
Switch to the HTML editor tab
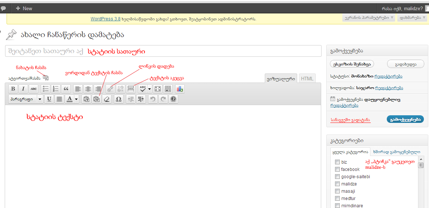pos(307,79)
